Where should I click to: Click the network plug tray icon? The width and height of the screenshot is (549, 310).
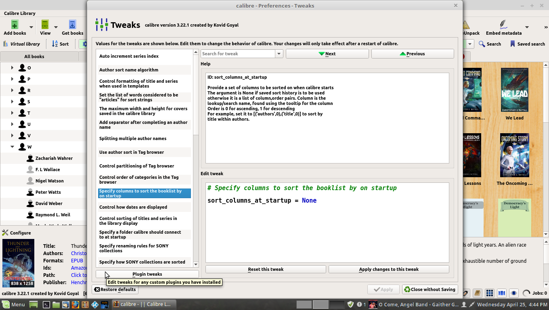(471, 304)
